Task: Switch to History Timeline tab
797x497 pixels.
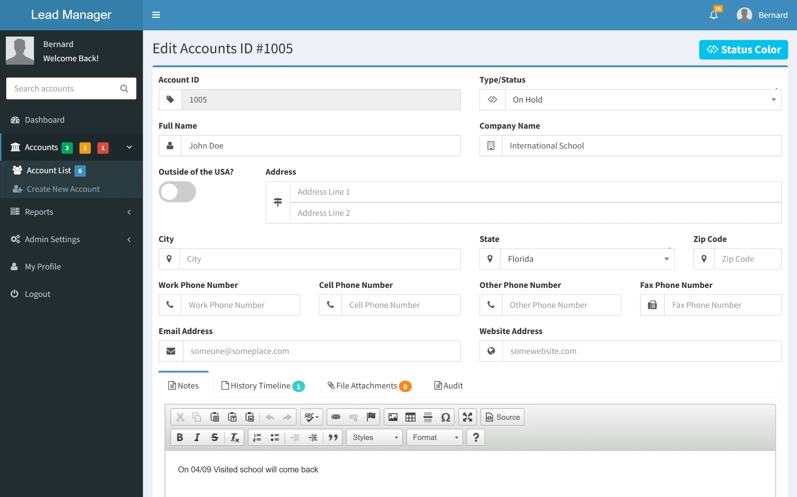Action: [263, 385]
